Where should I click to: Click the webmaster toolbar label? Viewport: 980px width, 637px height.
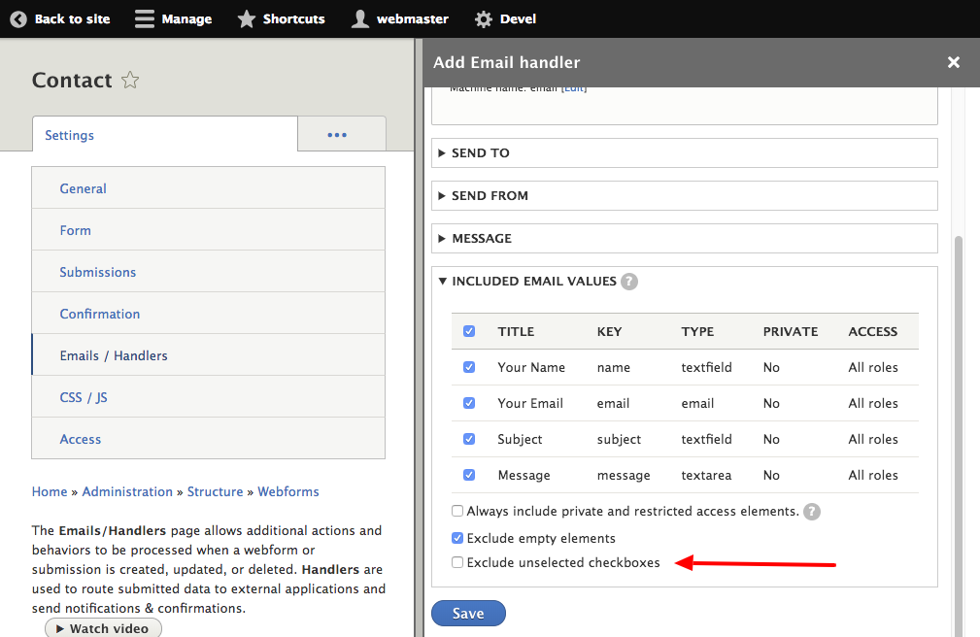point(413,19)
